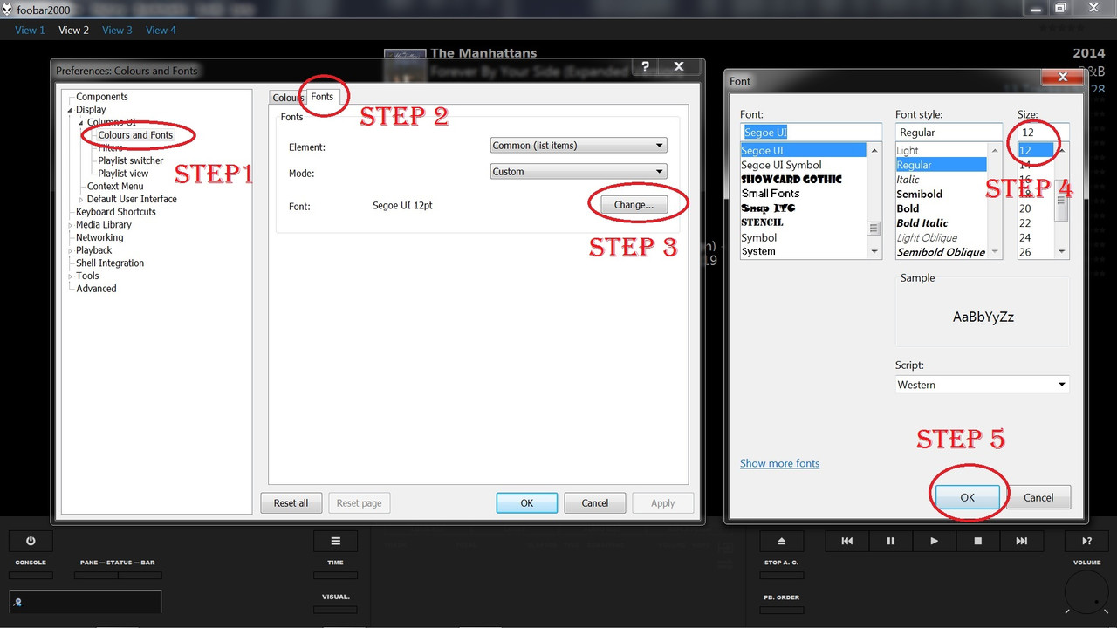
Task: Click OK in the Font dialog
Action: (967, 497)
